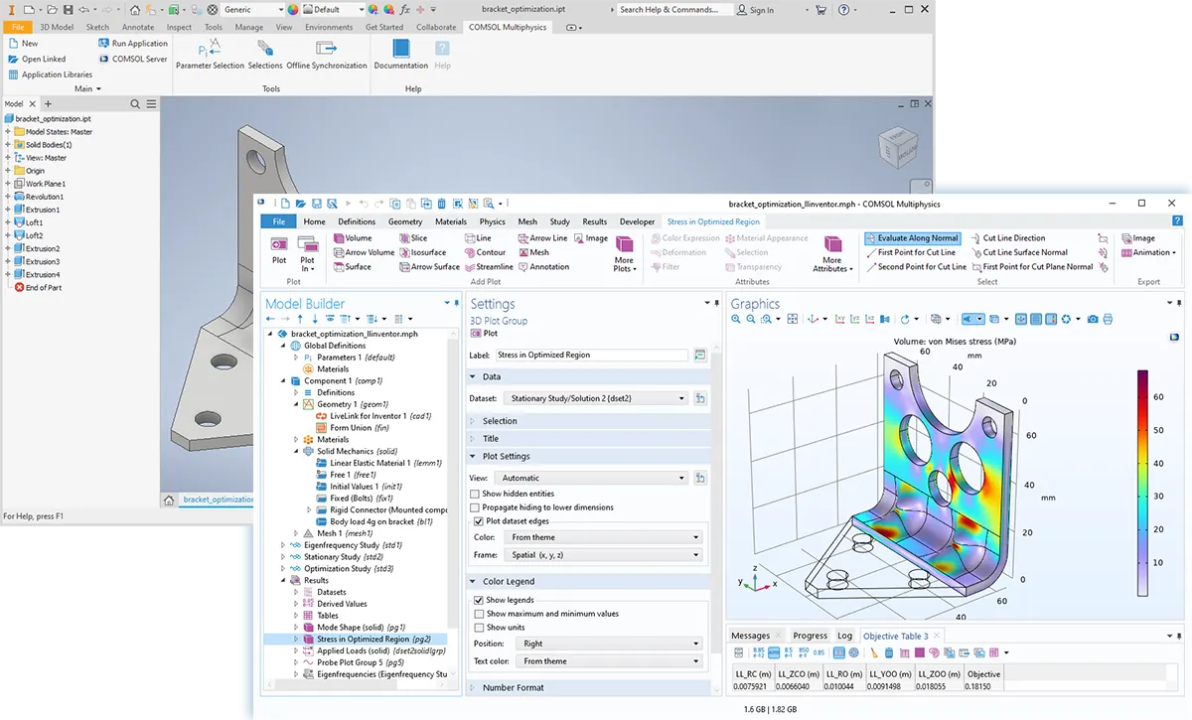The image size is (1192, 720).
Task: Toggle Show maximum and minimum values checkbox
Action: [x=477, y=614]
